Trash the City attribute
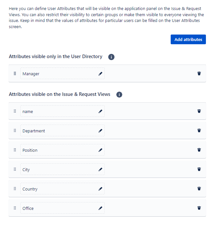This screenshot has height=226, width=214. (199, 169)
